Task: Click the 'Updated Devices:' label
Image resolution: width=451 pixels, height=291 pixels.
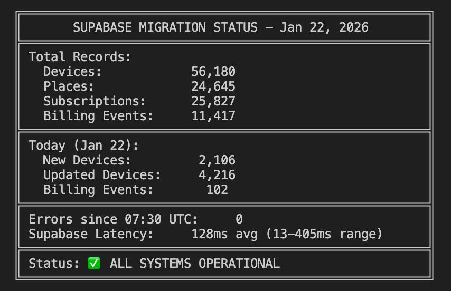Action: click(x=102, y=175)
